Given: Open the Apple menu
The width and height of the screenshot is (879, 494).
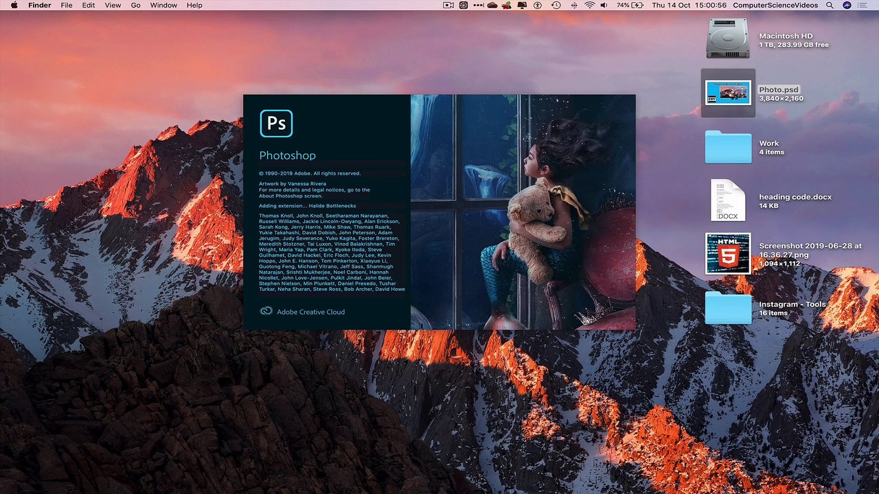Looking at the screenshot, I should (14, 5).
